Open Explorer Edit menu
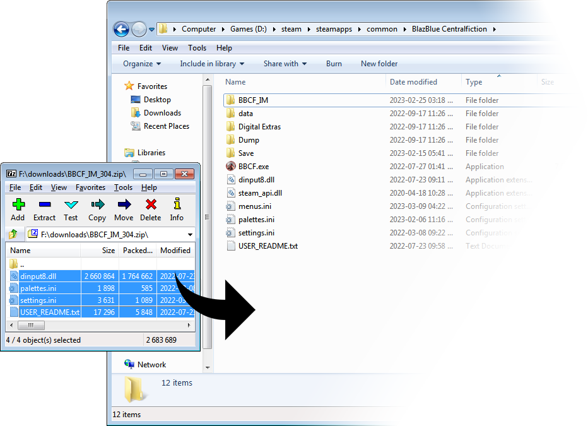Image resolution: width=588 pixels, height=426 pixels. pos(146,48)
